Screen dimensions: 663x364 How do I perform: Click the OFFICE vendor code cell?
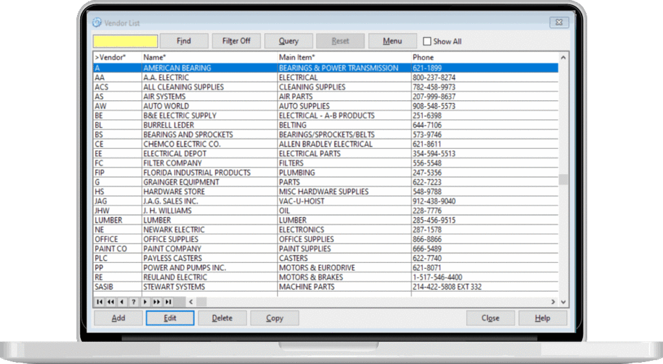118,239
